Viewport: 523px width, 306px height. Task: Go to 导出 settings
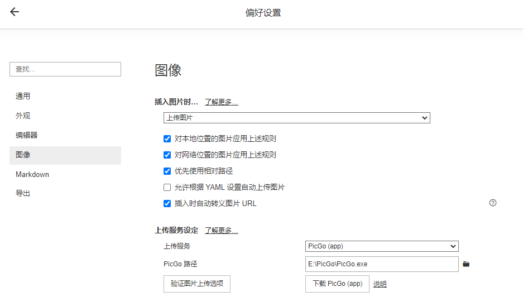[x=65, y=193]
